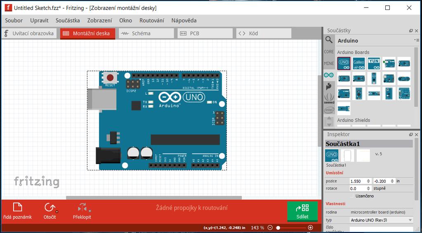The width and height of the screenshot is (422, 233).
Task: Switch to Kód tab
Action: coord(264,34)
